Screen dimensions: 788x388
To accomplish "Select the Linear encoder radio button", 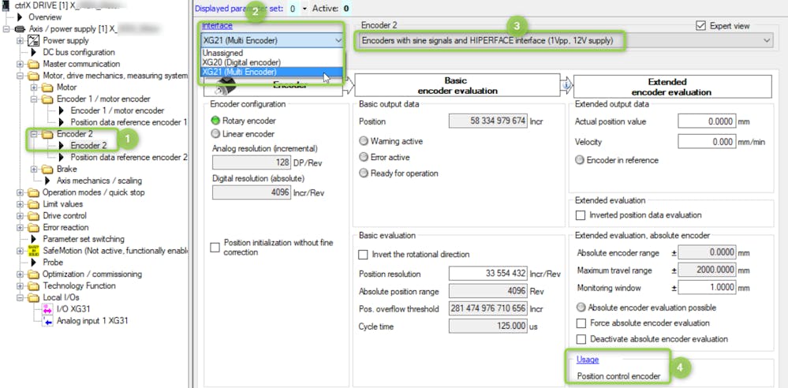I will (x=215, y=134).
